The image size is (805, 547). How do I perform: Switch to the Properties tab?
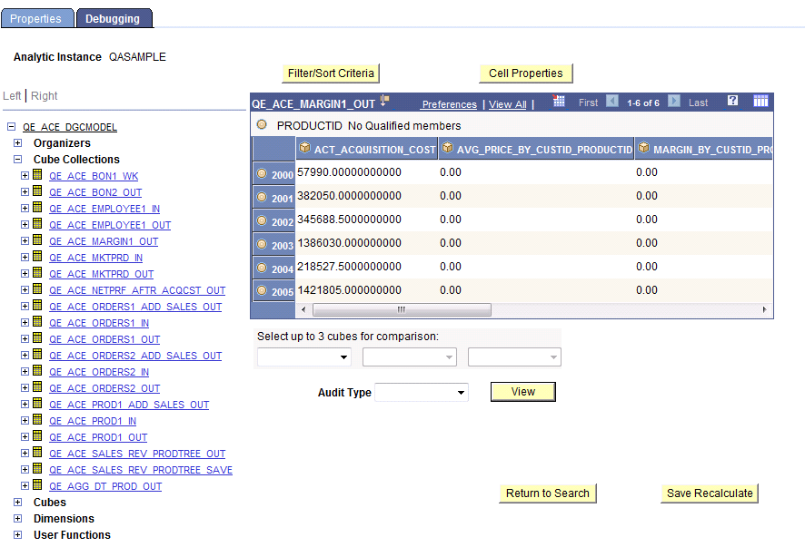pyautogui.click(x=37, y=17)
